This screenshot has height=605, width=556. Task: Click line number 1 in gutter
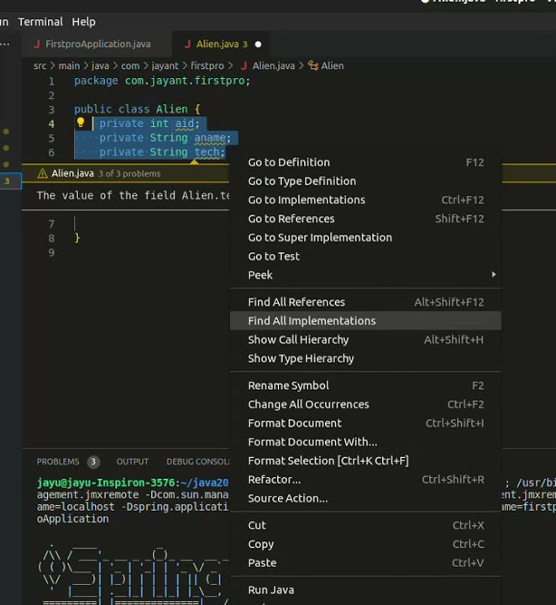click(x=51, y=82)
